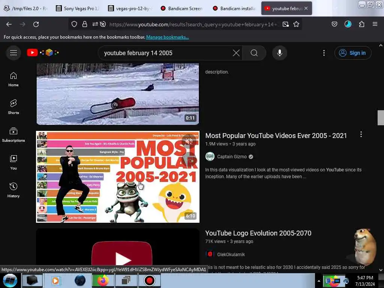Switch to the vegas-pro-12-by tab
The height and width of the screenshot is (288, 384).
[x=130, y=8]
